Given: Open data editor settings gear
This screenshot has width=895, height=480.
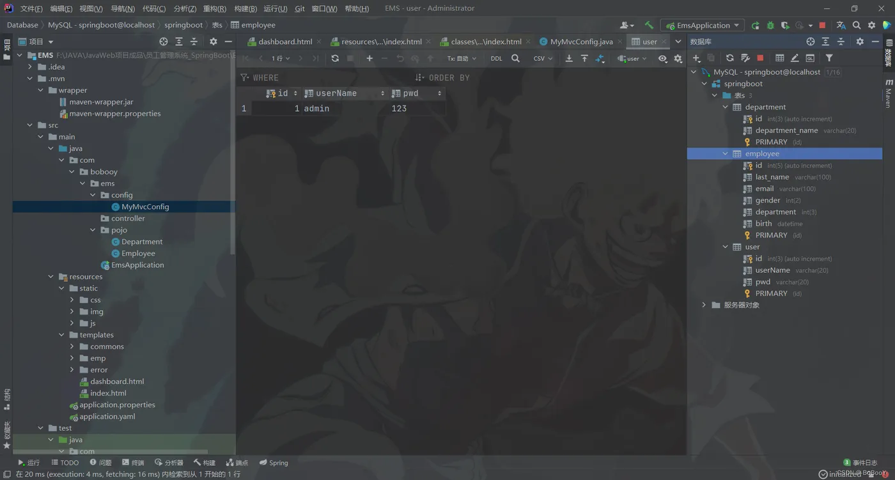Looking at the screenshot, I should point(678,58).
